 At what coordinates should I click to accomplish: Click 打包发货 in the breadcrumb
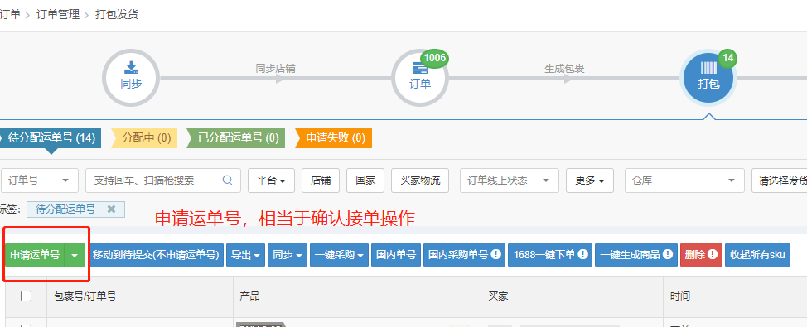117,14
